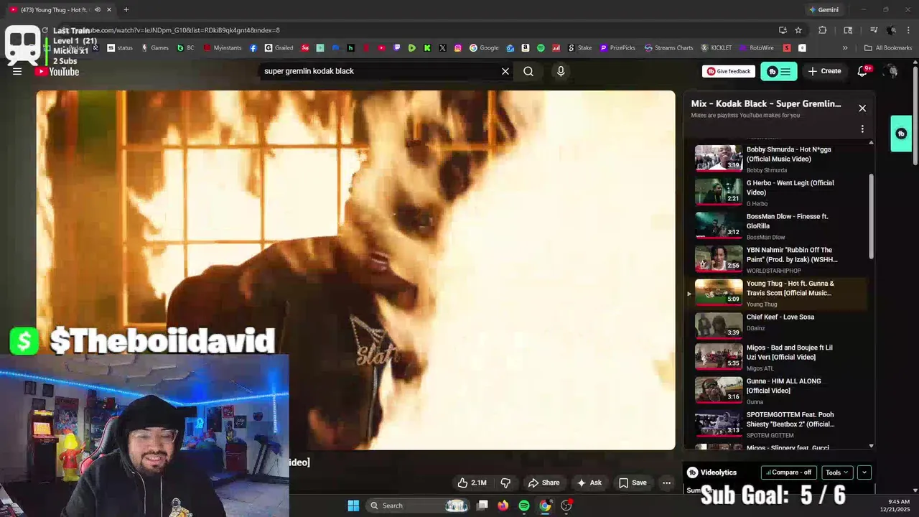Open the KICKLET bookmark

716,48
